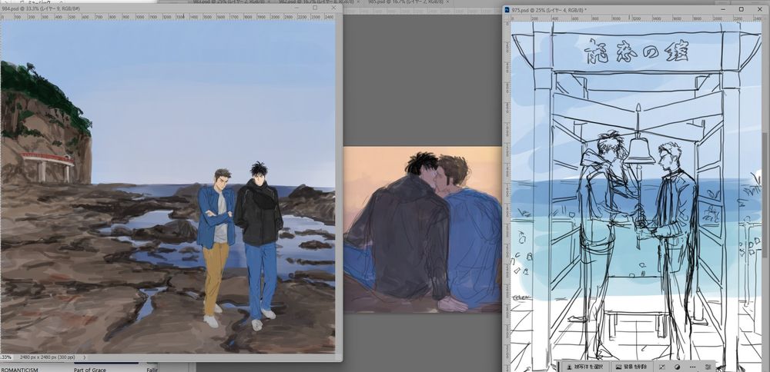Open the properties sliders icon in contextual bar

[708, 367]
